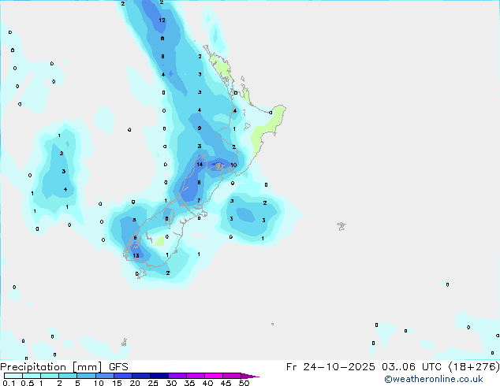Select the 1–2 mm legend color swatch

click(50, 376)
